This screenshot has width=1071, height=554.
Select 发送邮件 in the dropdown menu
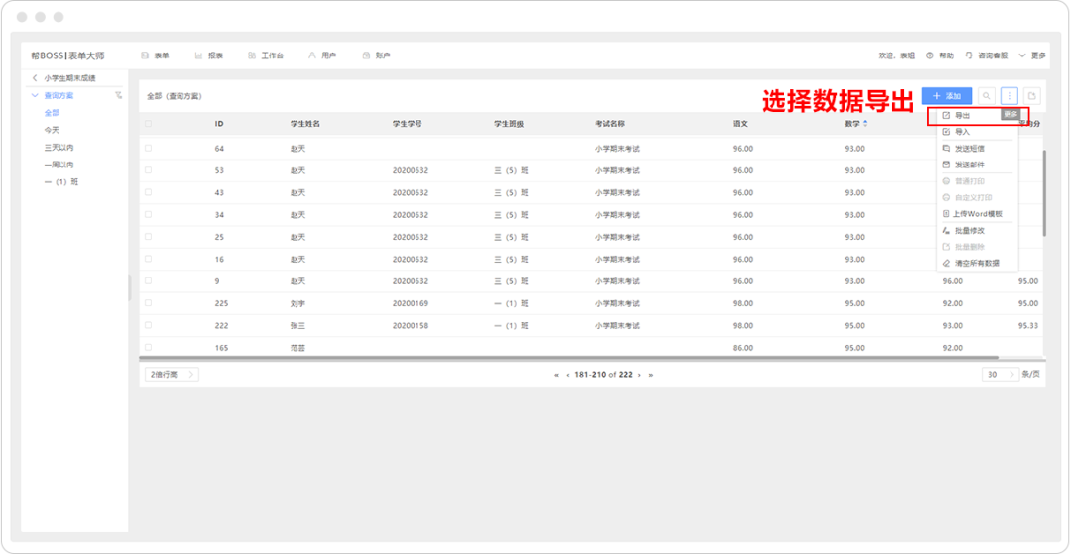(969, 165)
